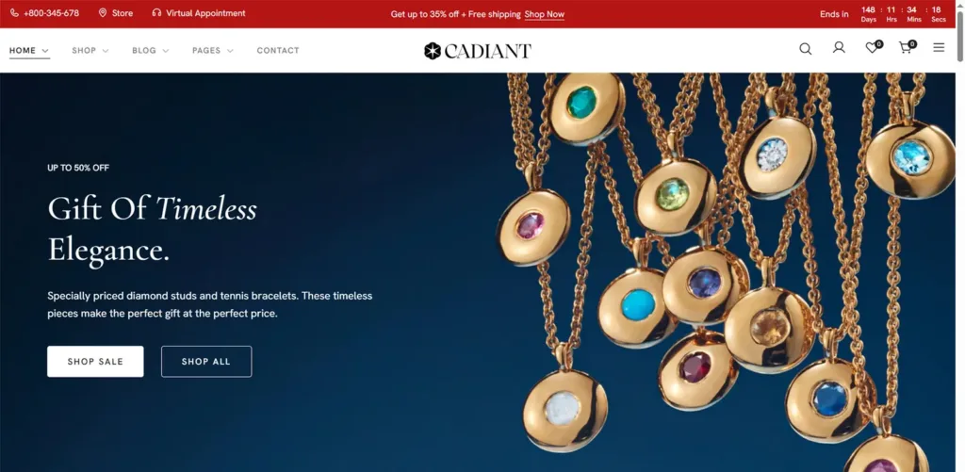Follow the Shop Now promo link
Viewport: 965px width, 472px height.
[x=545, y=14]
